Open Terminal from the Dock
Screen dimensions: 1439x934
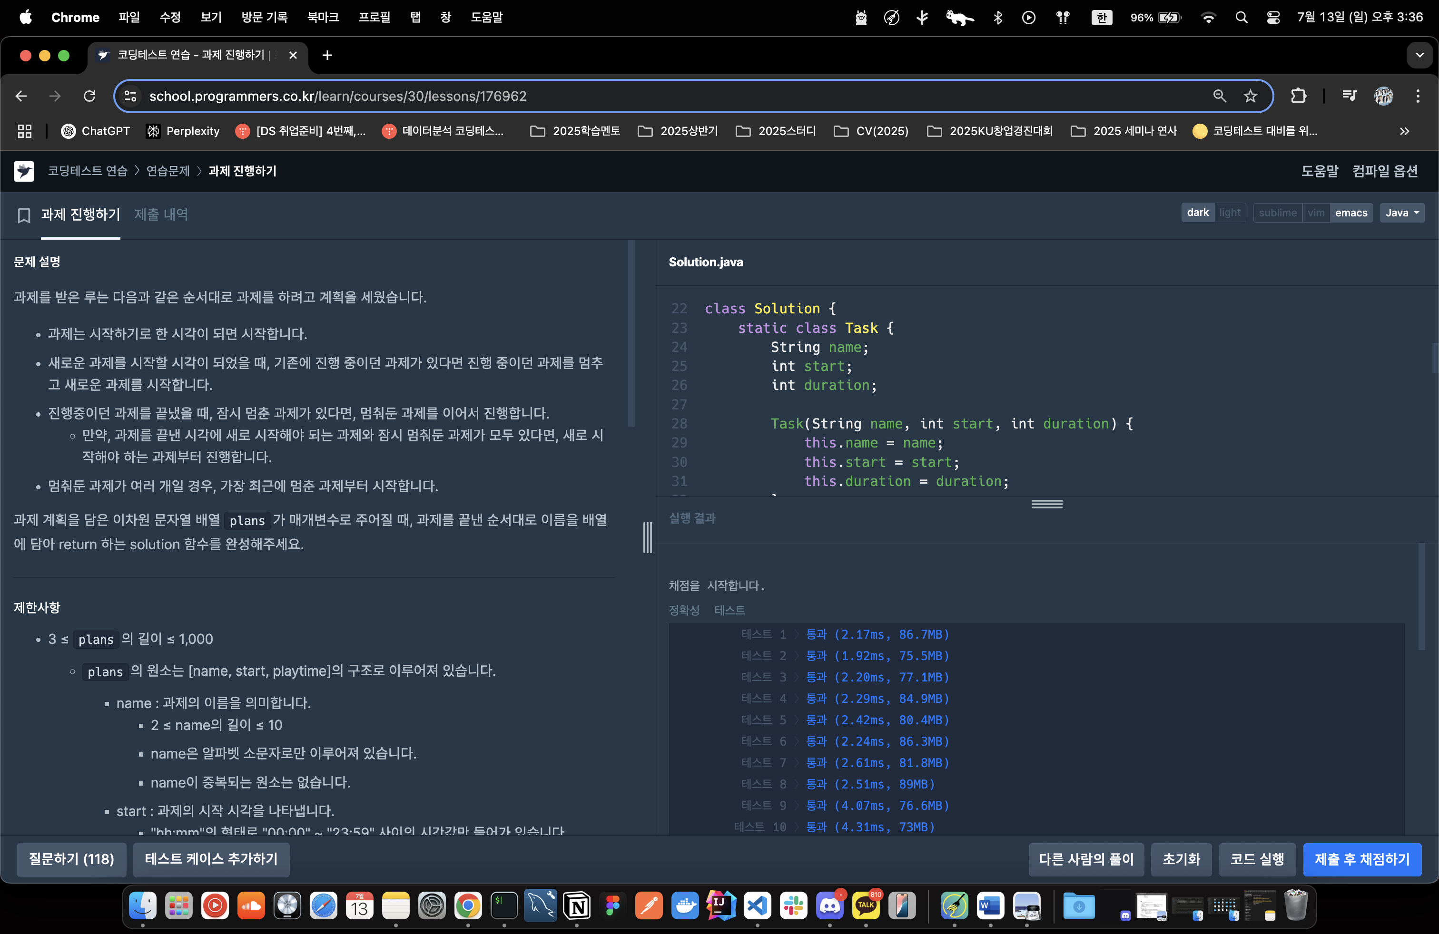[x=504, y=905]
